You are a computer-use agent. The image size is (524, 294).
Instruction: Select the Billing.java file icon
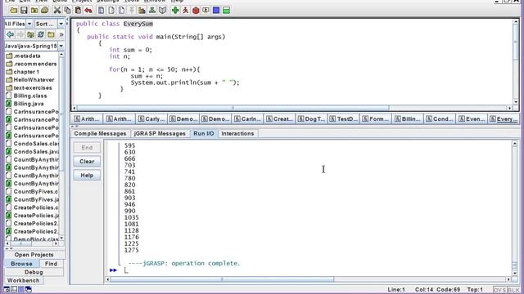pos(9,104)
